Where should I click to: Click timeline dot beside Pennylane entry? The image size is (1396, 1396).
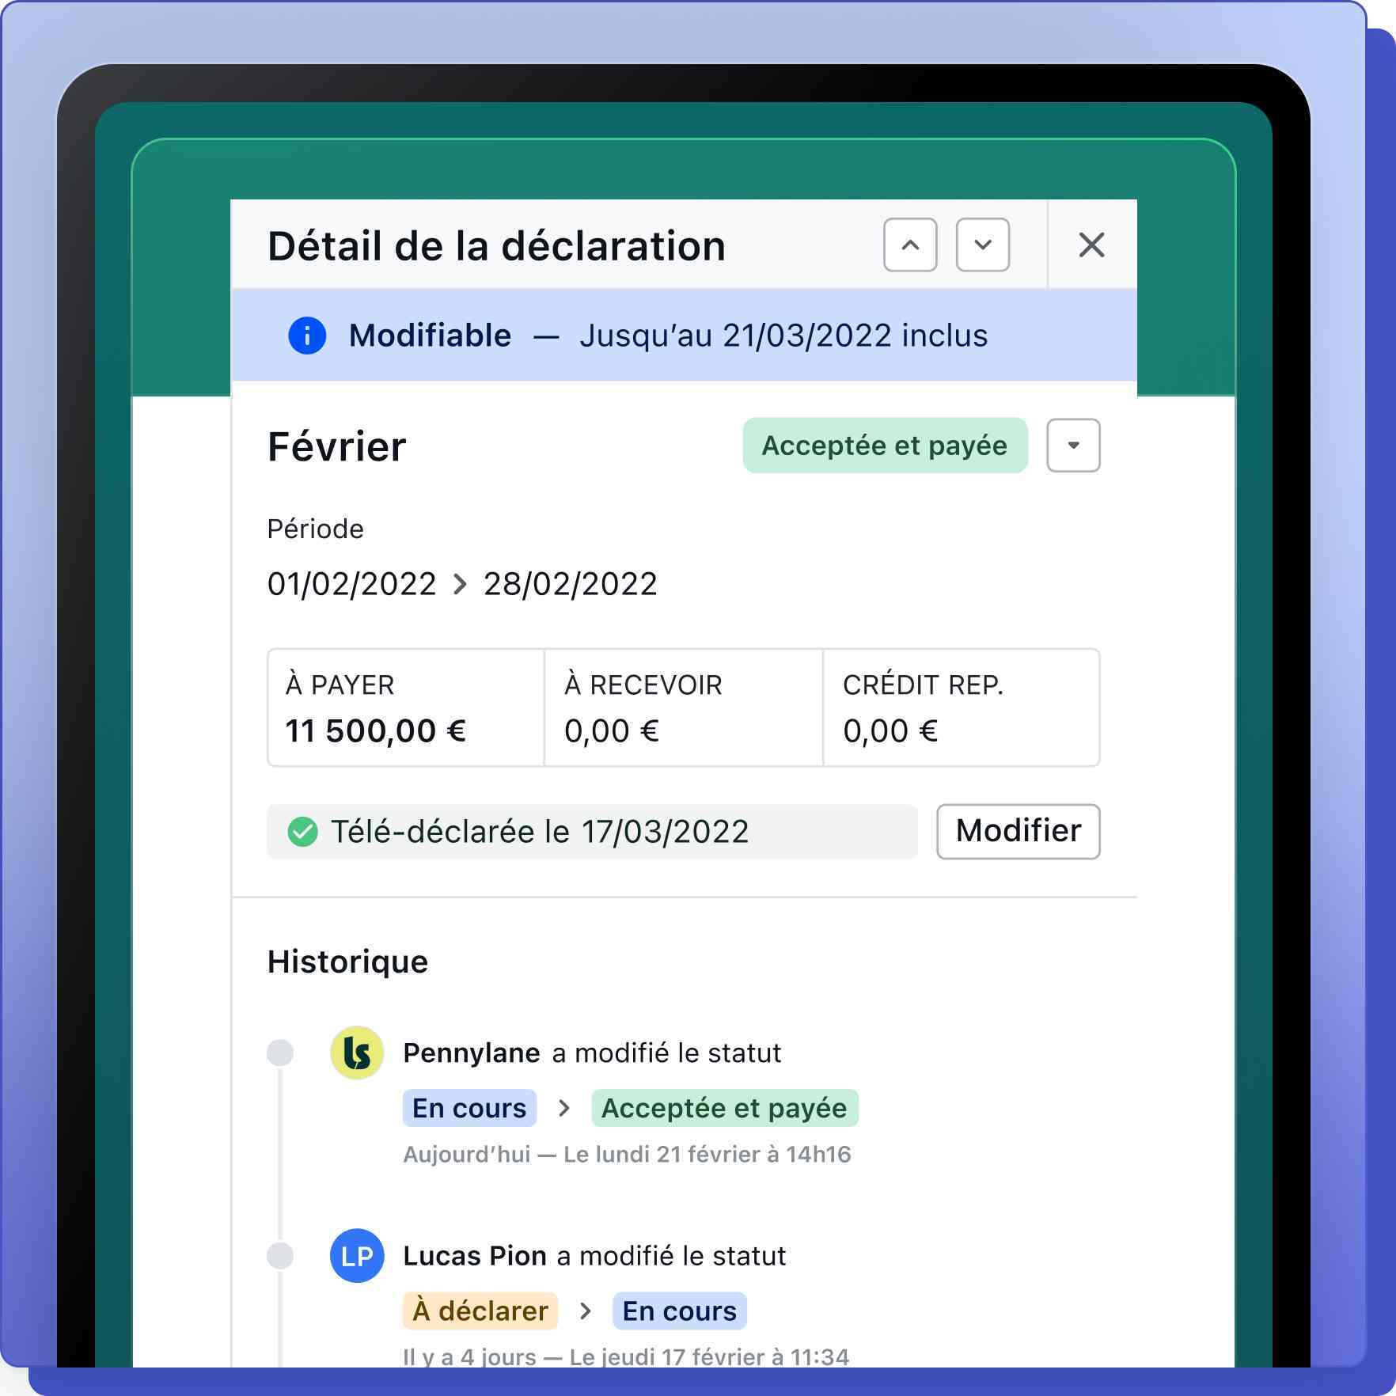[x=280, y=1053]
